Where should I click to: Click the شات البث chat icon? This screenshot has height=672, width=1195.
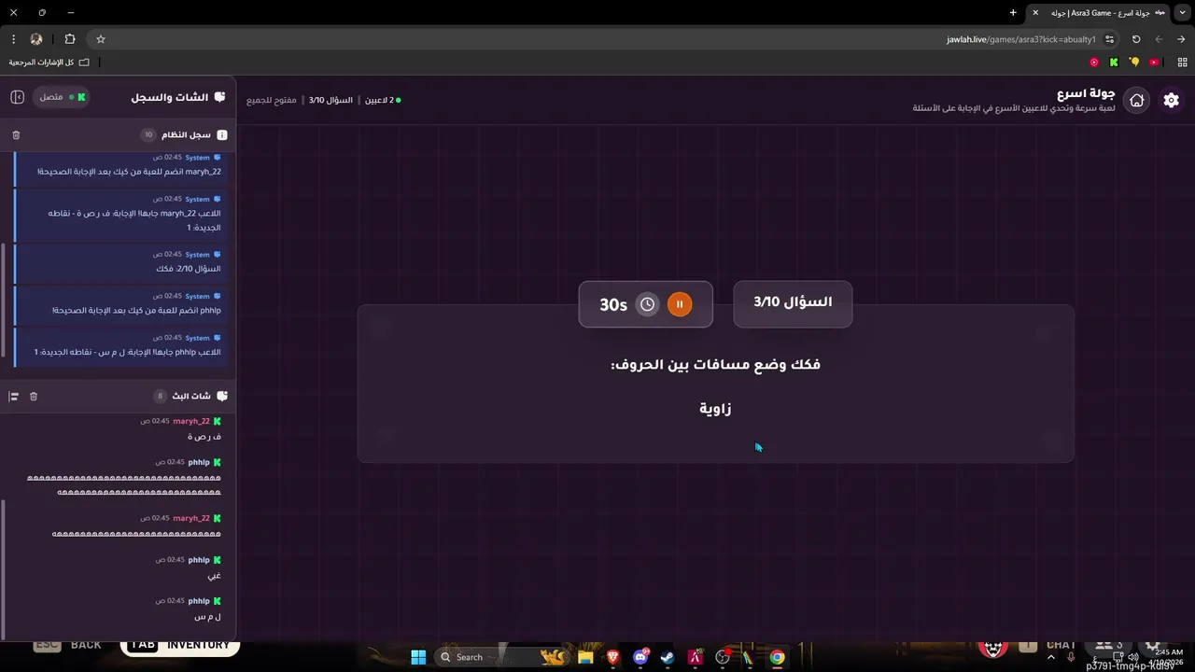pos(221,397)
